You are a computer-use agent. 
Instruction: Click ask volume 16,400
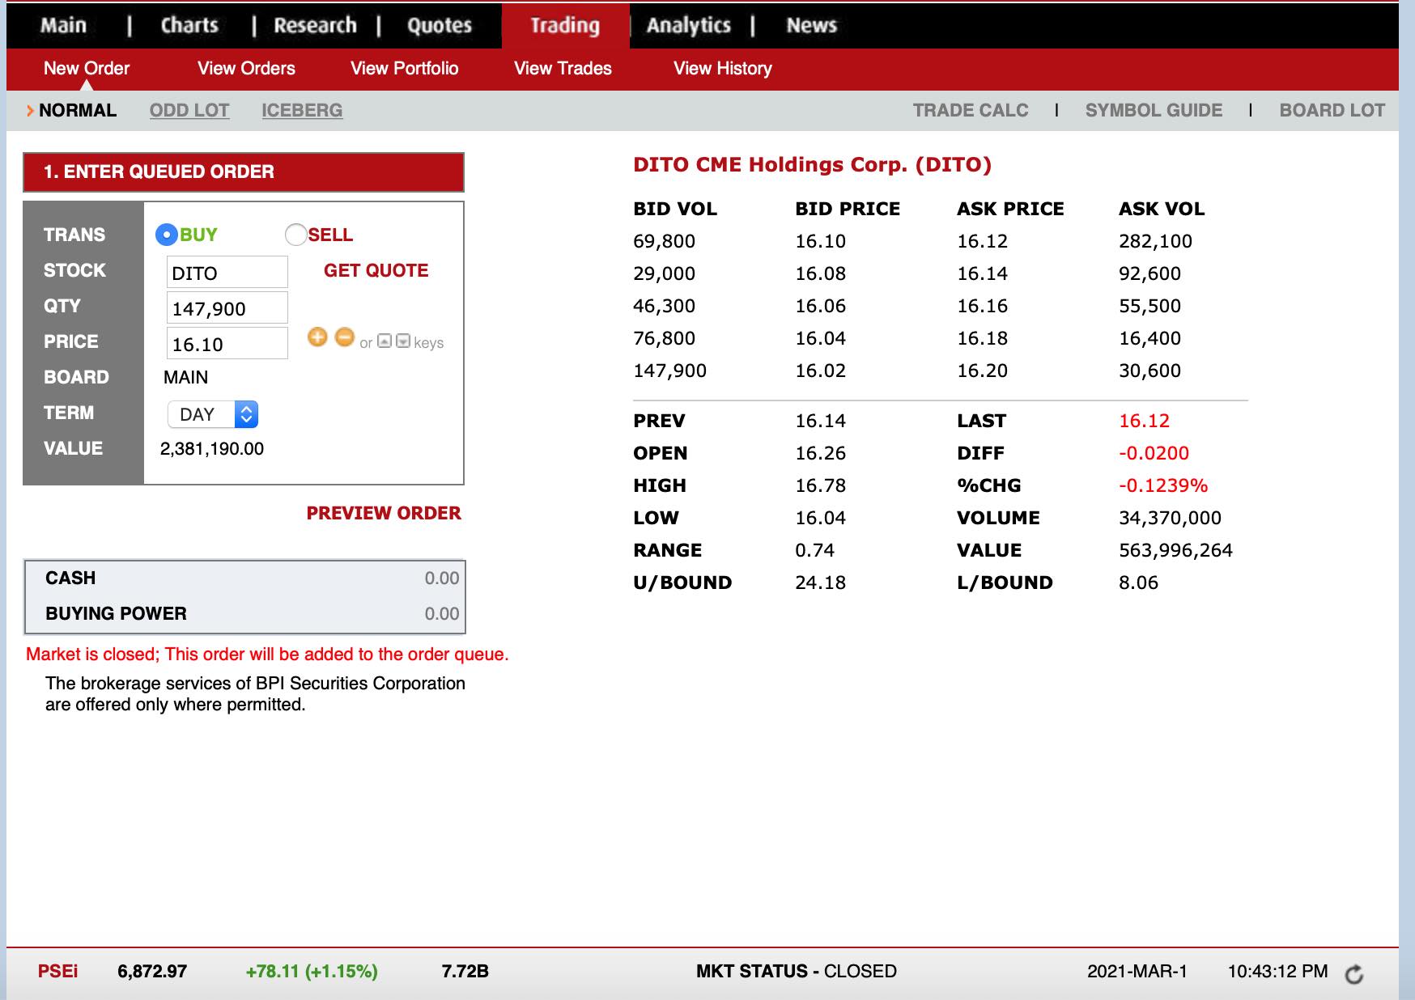pos(1149,338)
